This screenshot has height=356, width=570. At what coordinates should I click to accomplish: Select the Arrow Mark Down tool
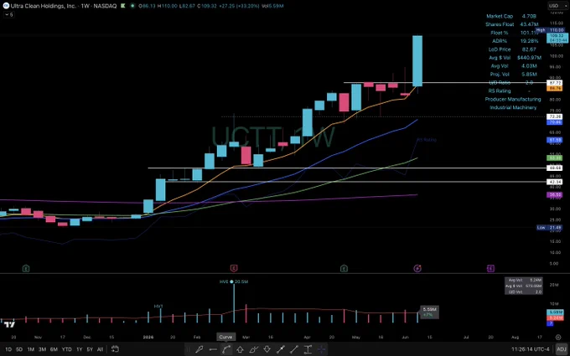click(x=267, y=349)
